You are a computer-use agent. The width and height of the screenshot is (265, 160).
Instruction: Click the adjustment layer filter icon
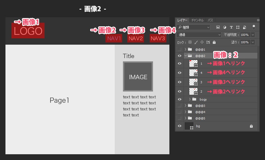[x=225, y=27]
